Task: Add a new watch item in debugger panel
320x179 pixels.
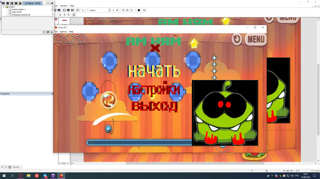Action: (44, 32)
